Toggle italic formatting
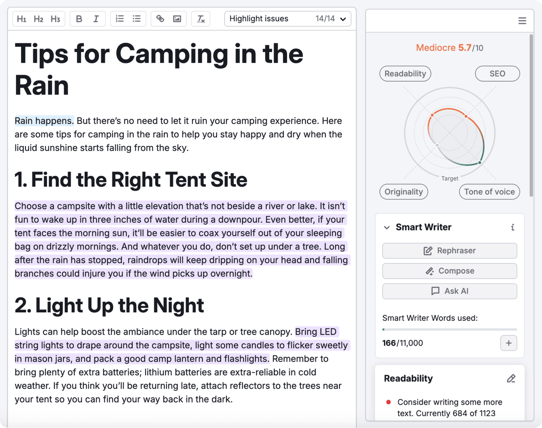The width and height of the screenshot is (542, 428). (x=96, y=19)
